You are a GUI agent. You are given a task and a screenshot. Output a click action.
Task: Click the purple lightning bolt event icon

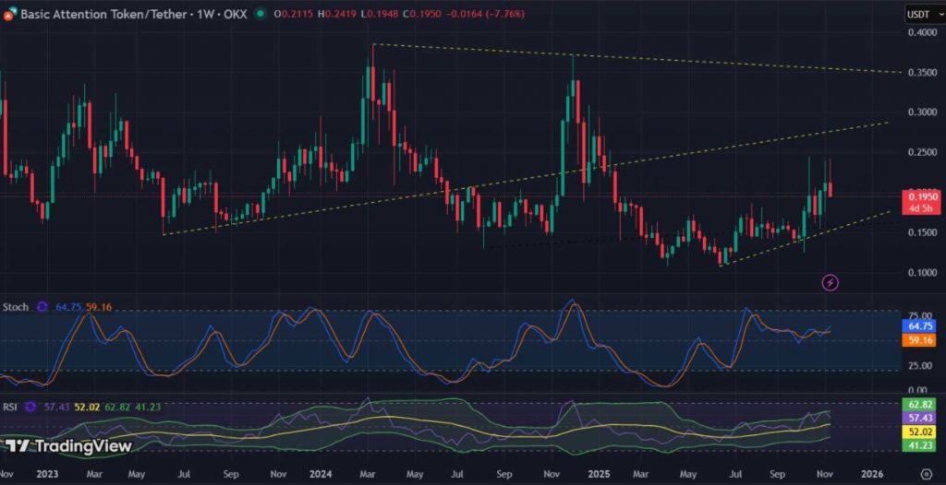(830, 282)
